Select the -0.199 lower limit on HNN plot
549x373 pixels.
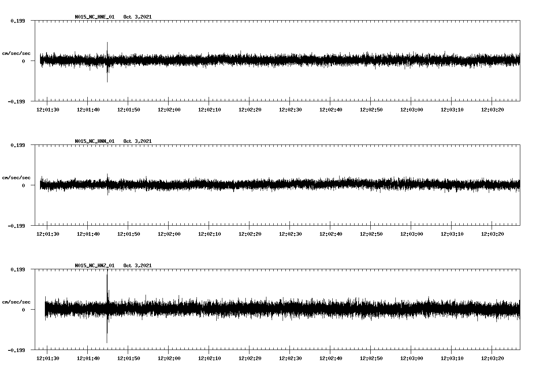click(16, 226)
